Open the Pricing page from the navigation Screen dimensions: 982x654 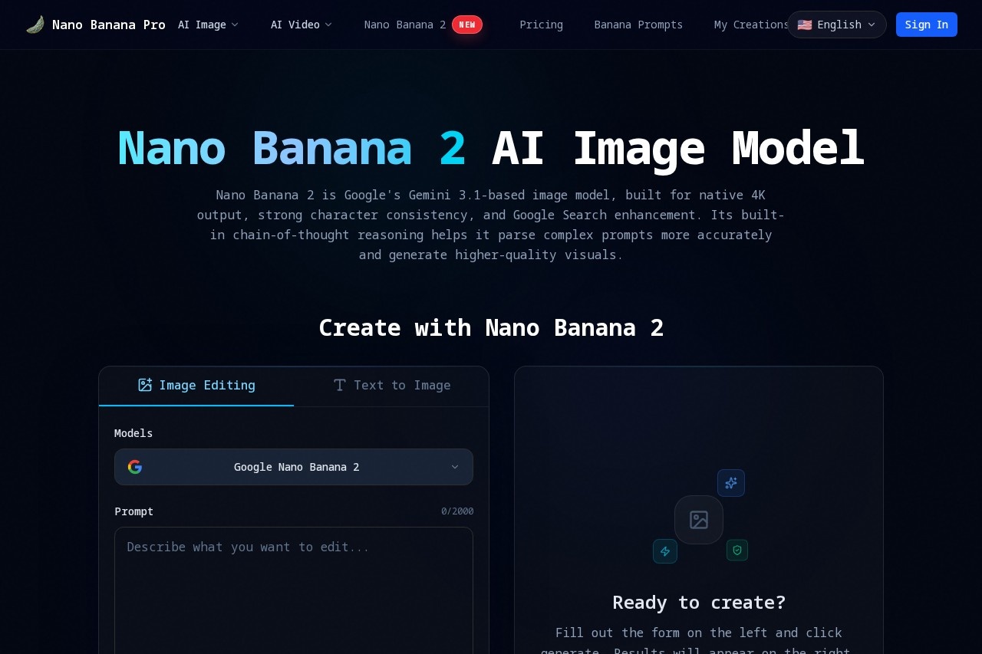click(x=541, y=25)
